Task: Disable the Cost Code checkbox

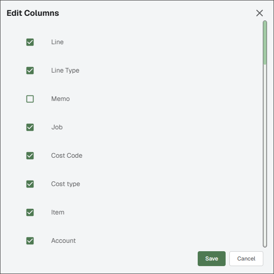Action: point(30,155)
